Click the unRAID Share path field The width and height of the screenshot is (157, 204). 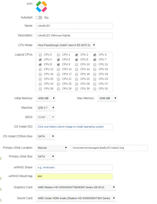click(x=74, y=168)
